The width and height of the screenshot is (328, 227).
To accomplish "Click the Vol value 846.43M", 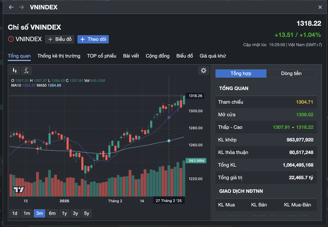I will (98, 81).
